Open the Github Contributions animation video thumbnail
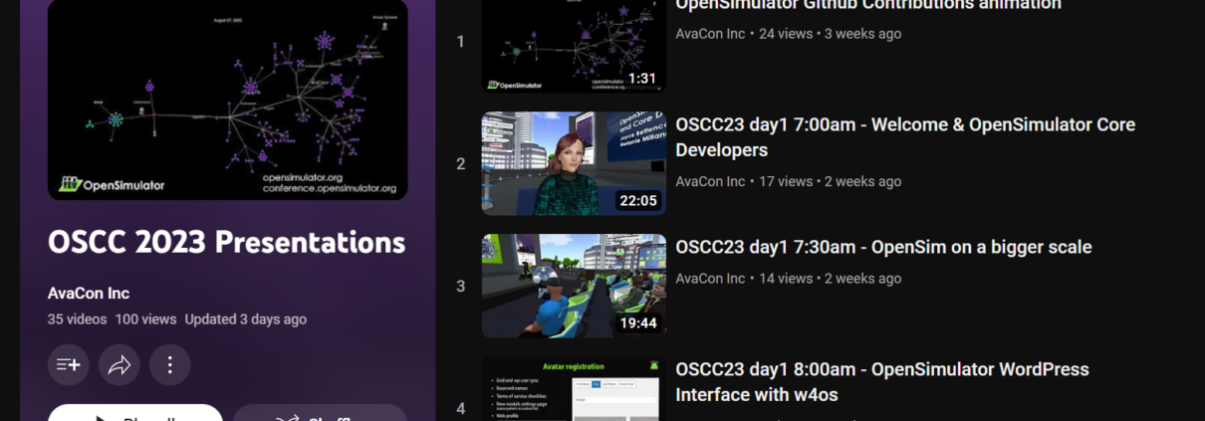This screenshot has height=421, width=1205. tap(574, 46)
